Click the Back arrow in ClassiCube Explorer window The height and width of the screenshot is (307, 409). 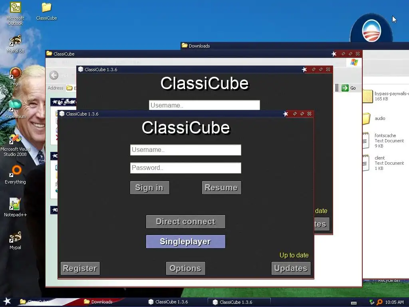pos(54,75)
